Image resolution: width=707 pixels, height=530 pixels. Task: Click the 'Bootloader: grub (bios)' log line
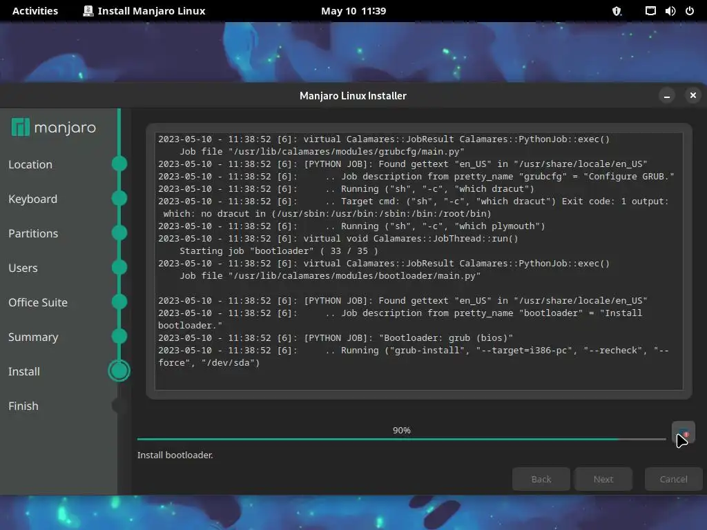tap(336, 338)
